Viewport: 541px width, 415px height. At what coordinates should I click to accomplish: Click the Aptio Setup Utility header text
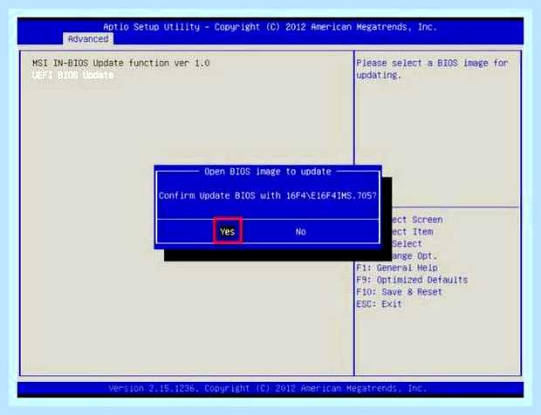tap(270, 27)
